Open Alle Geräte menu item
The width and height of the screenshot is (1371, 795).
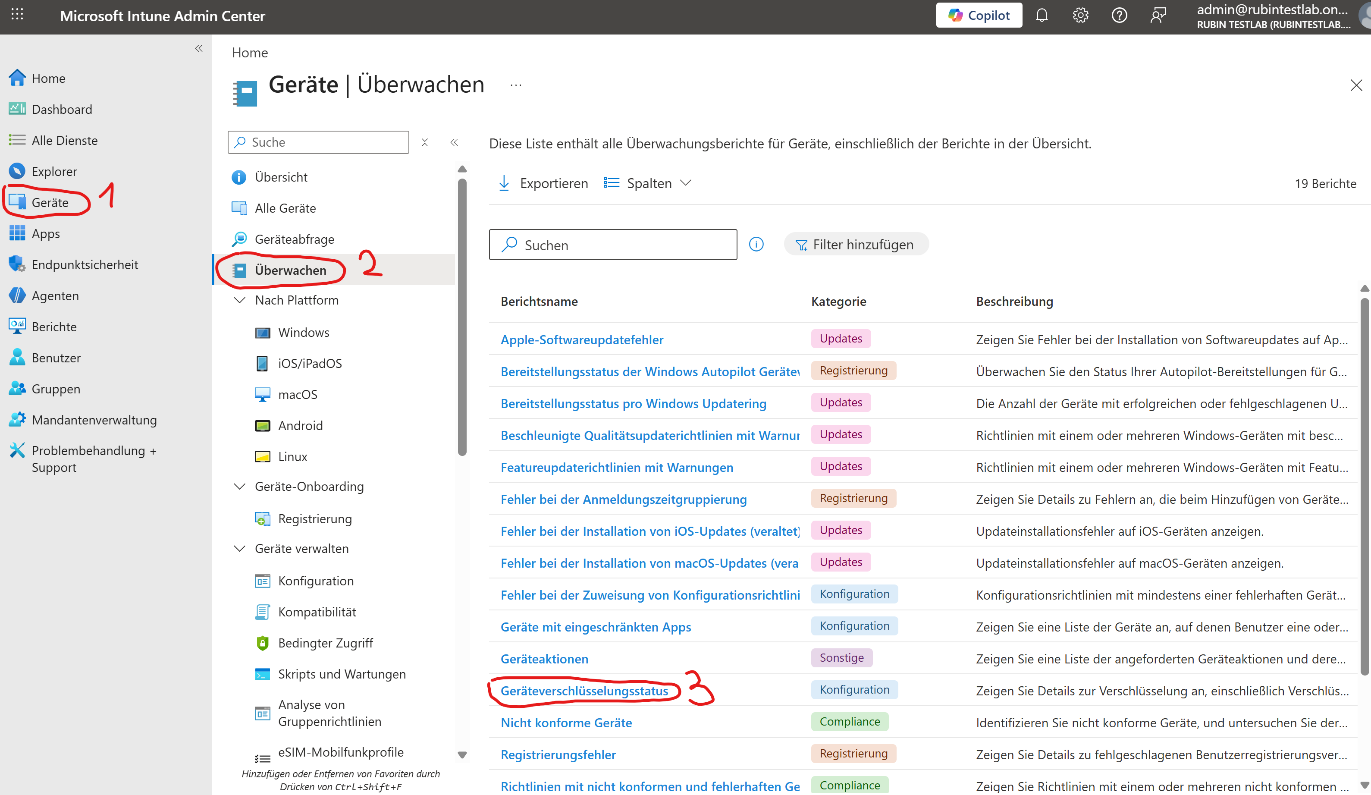pos(285,208)
